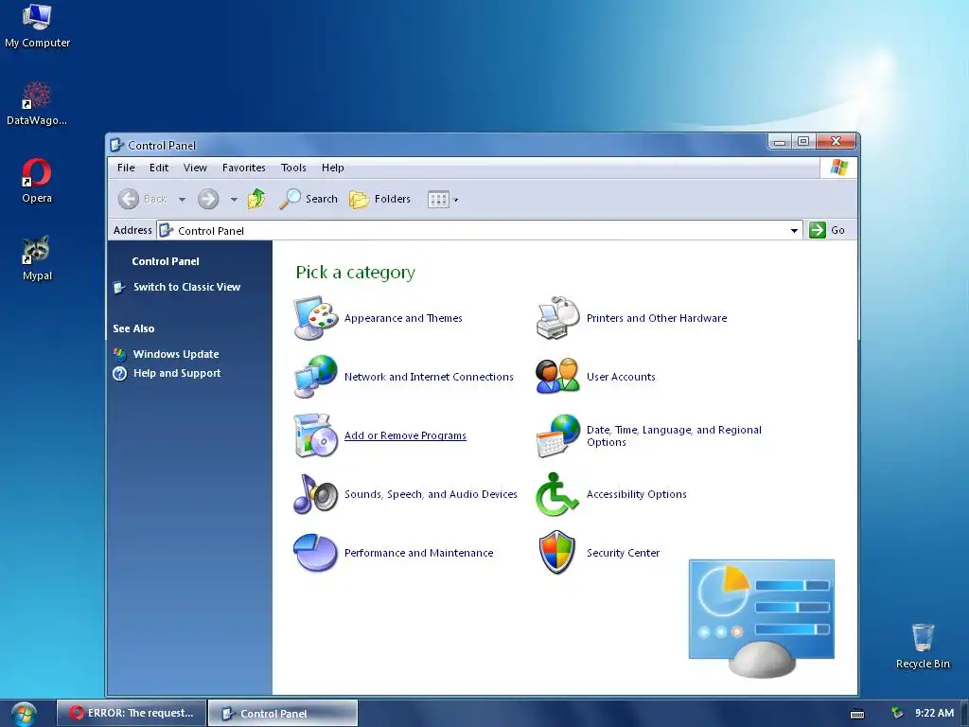This screenshot has width=969, height=727.
Task: Open the Appearance and Themes palette icon
Action: (x=316, y=318)
